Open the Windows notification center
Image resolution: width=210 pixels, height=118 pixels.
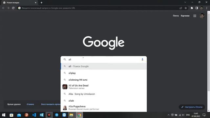click(x=204, y=115)
